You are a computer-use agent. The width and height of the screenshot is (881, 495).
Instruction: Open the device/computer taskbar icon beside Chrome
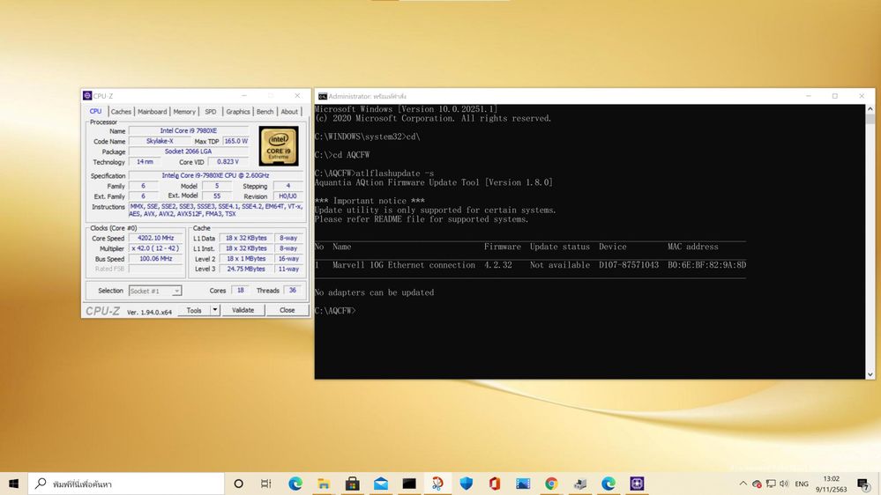[x=580, y=484]
